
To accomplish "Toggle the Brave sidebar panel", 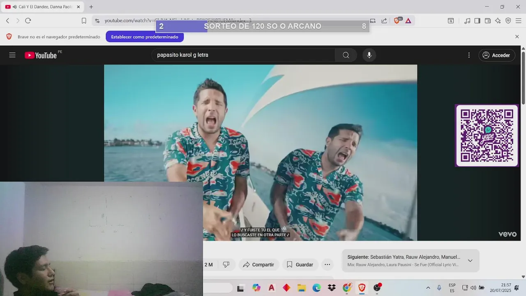I will point(477,21).
